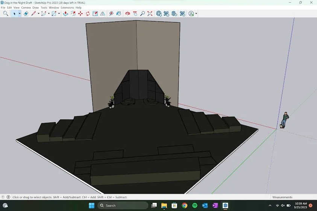Expand the Arc tool dropdown arrow
The image size is (317, 211).
point(49,14)
